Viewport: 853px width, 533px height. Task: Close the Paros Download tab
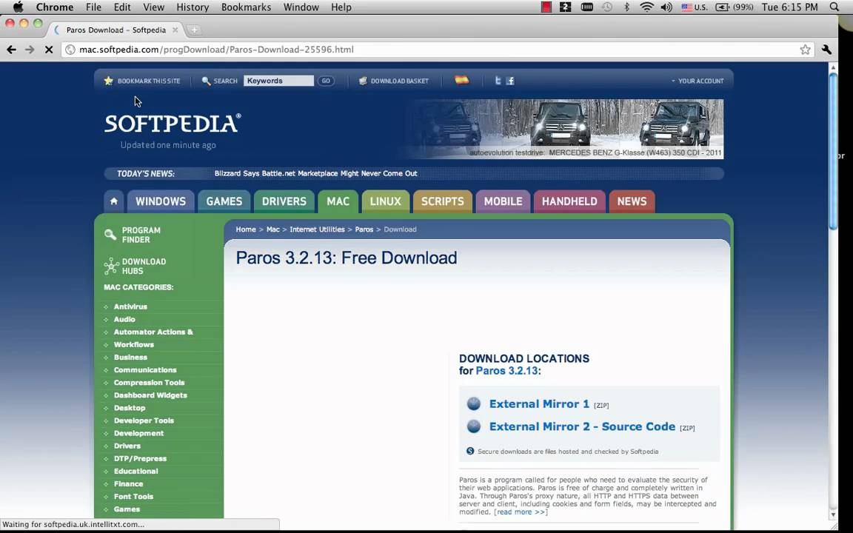click(x=175, y=30)
